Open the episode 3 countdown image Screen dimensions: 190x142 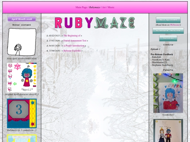point(22,113)
